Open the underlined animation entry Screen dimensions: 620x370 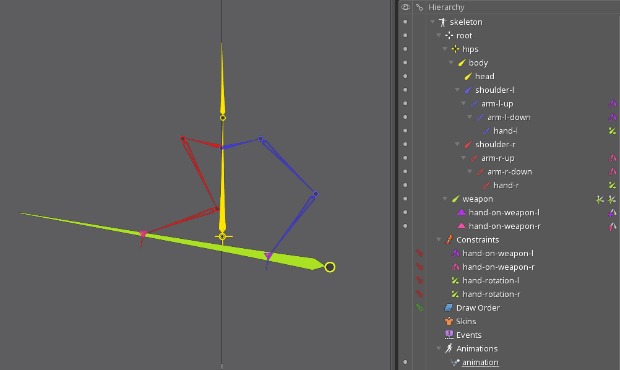point(480,363)
